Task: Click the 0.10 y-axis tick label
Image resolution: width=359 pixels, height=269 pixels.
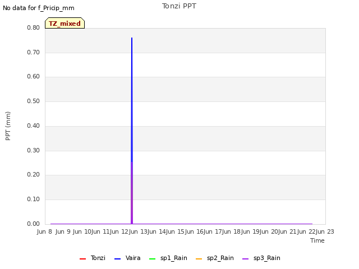Action: click(x=34, y=199)
